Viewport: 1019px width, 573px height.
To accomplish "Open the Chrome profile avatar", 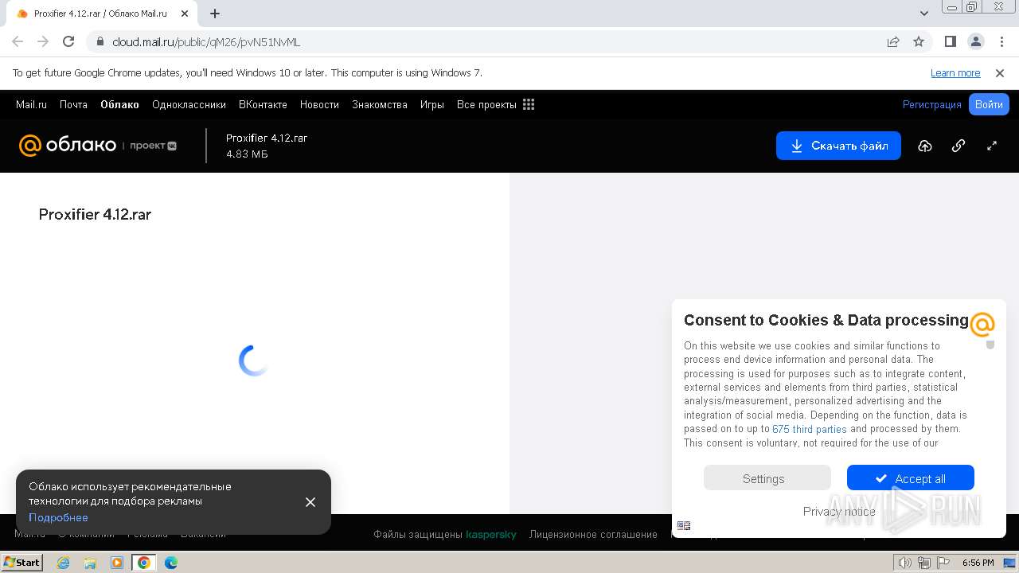I will [x=975, y=41].
